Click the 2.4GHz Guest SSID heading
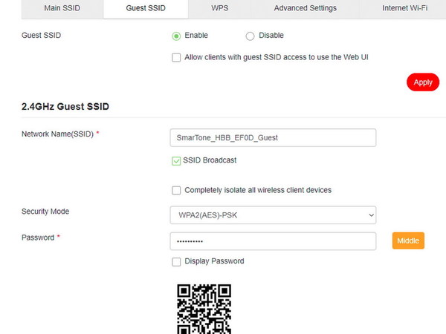This screenshot has height=334, width=446. coord(65,106)
